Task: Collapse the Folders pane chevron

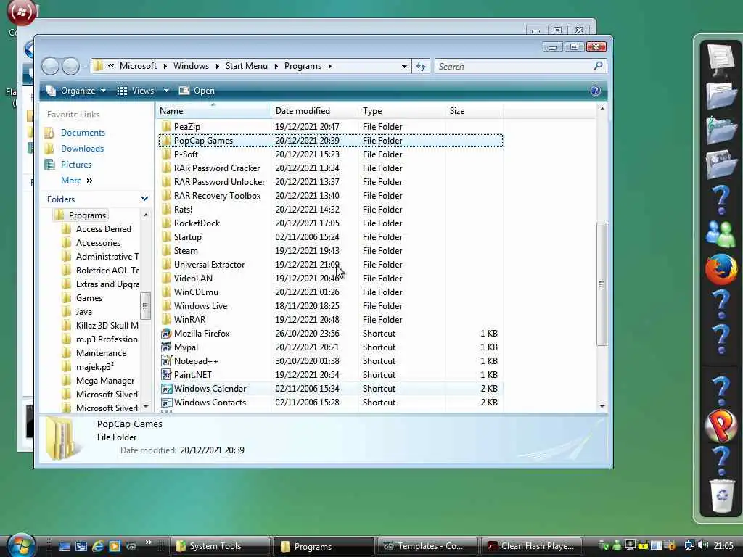Action: click(x=144, y=199)
